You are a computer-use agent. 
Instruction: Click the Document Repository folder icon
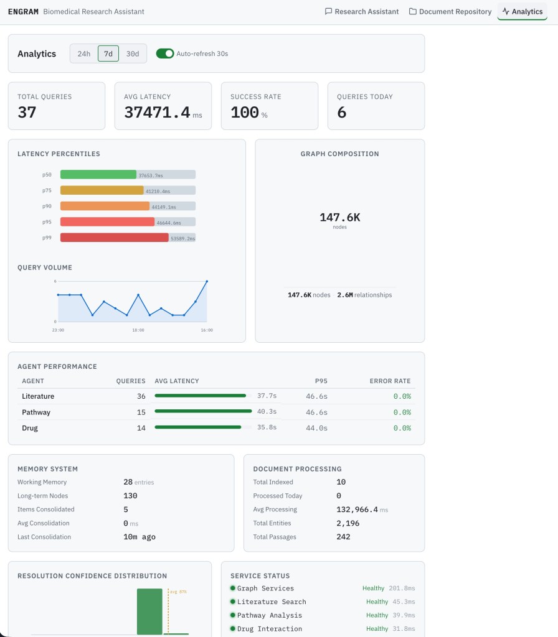point(413,12)
